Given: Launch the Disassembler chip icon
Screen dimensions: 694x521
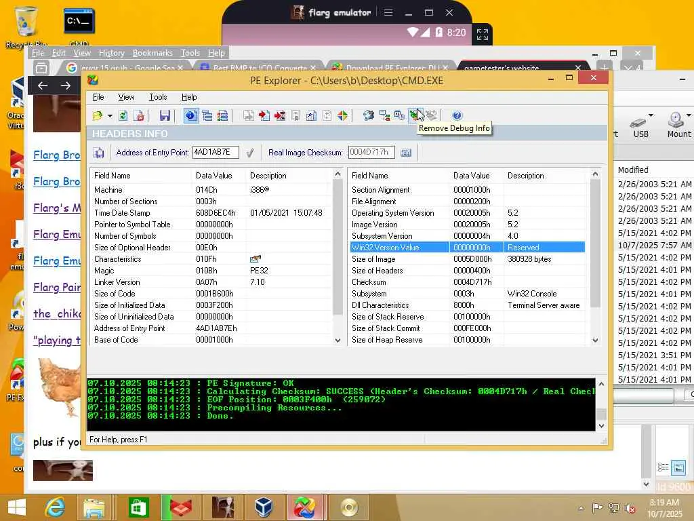Looking at the screenshot, I should click(x=368, y=115).
